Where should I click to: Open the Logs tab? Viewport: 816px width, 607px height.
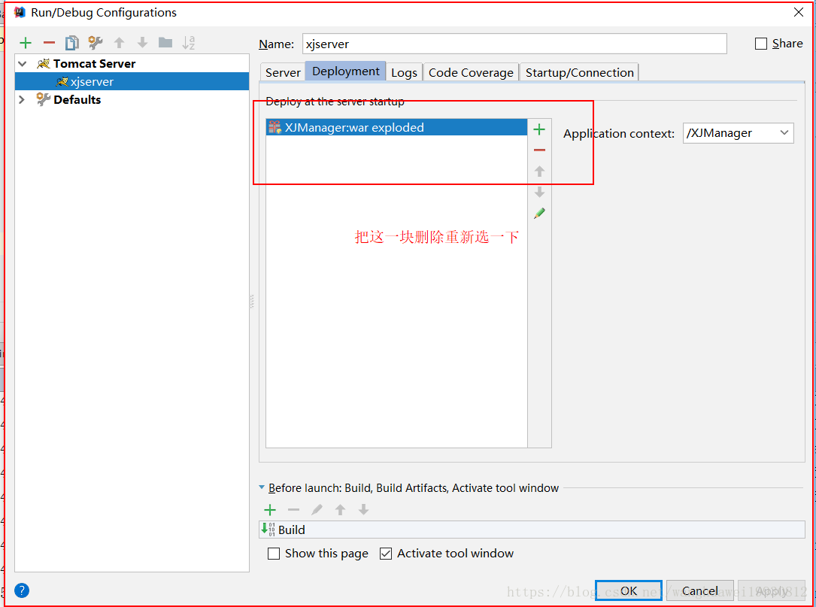404,72
